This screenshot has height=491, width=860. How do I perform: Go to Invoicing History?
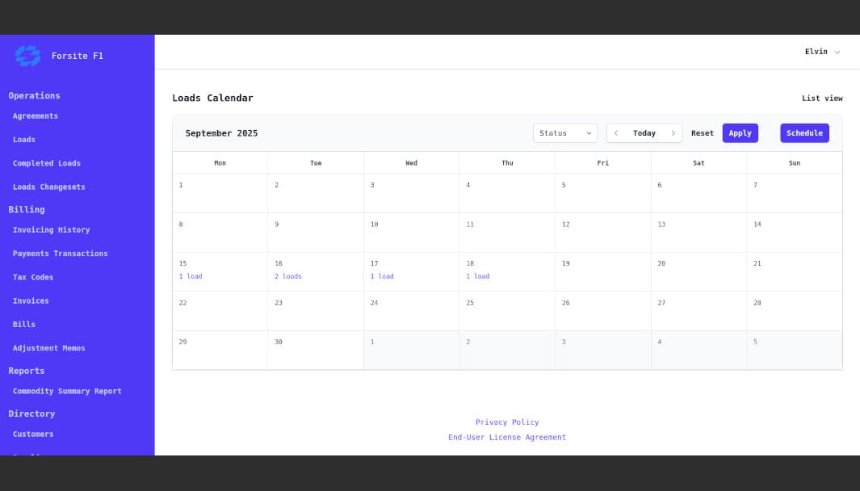coord(51,230)
